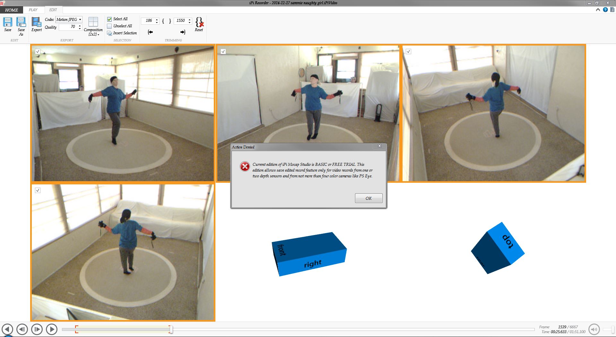The image size is (616, 337).
Task: Step to the next frame
Action: 37,329
